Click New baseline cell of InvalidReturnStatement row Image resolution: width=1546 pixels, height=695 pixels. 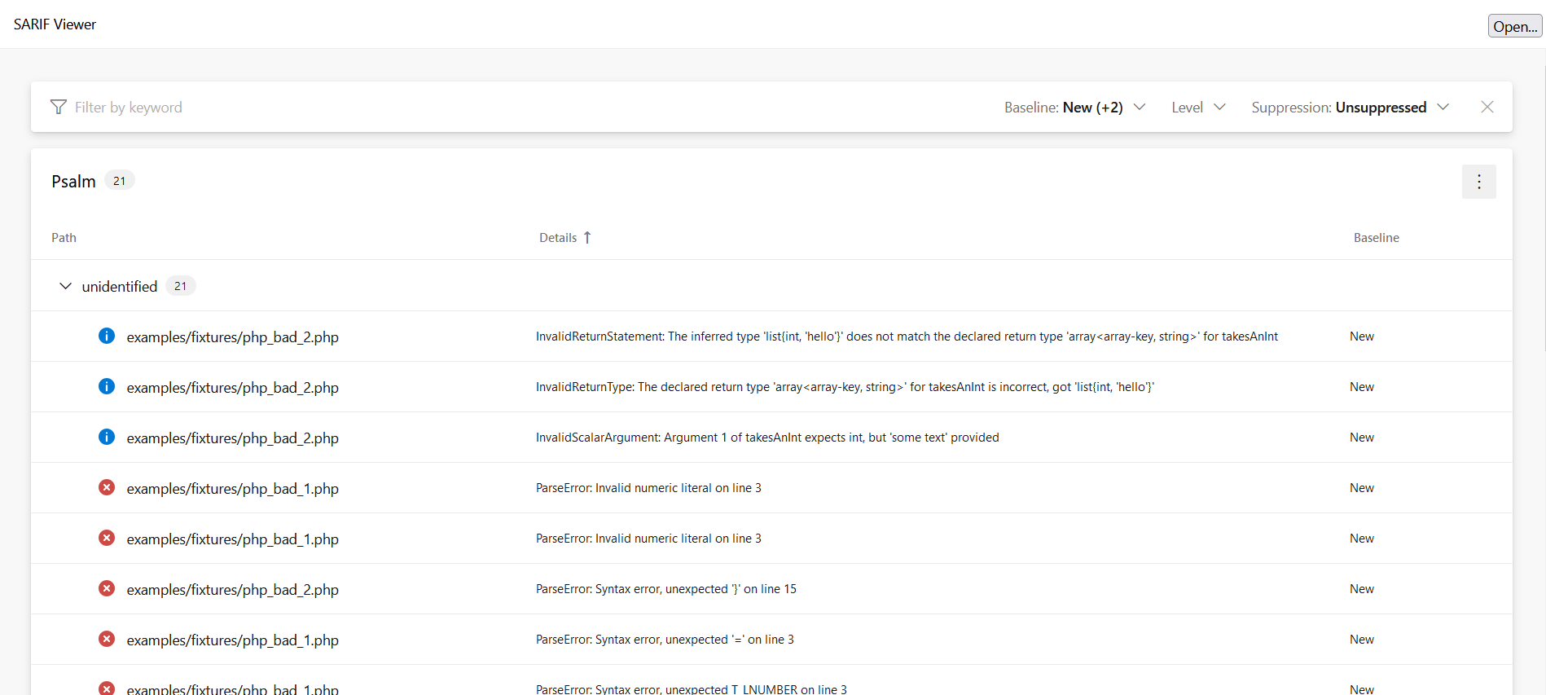click(1362, 337)
